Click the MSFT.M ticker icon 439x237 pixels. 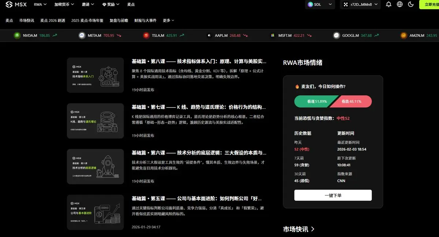(273, 35)
